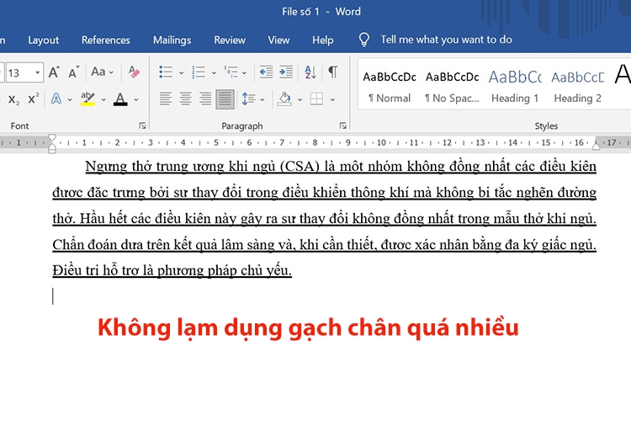Apply black font color
This screenshot has width=631, height=421.
click(x=120, y=99)
